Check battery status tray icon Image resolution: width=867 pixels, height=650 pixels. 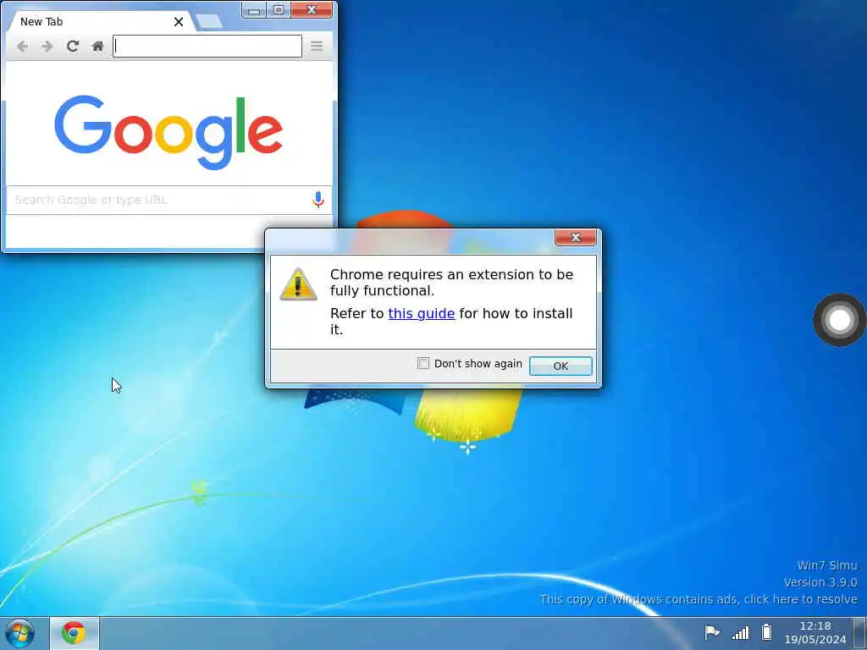click(766, 631)
